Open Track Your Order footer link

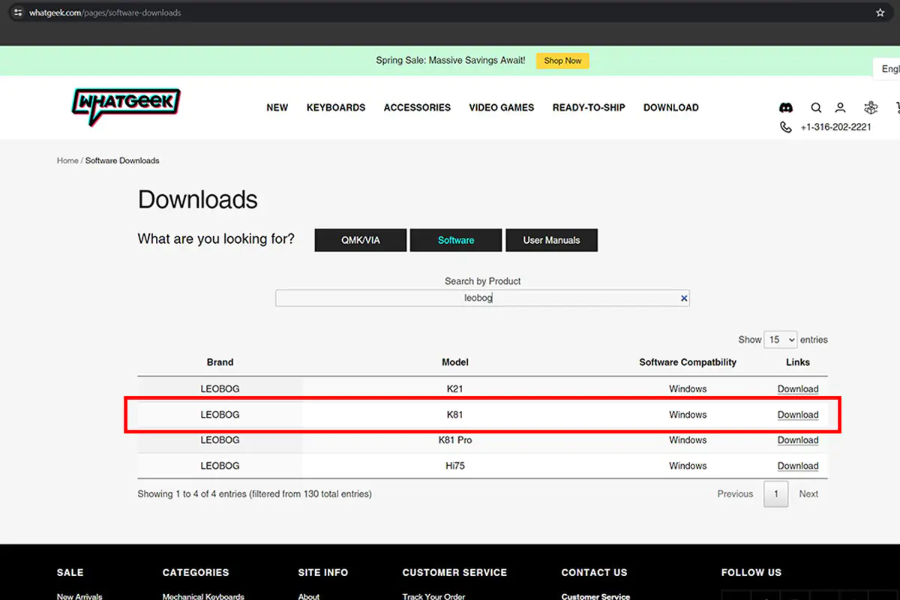click(433, 596)
